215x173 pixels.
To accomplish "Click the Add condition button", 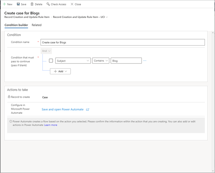I will 60,71.
